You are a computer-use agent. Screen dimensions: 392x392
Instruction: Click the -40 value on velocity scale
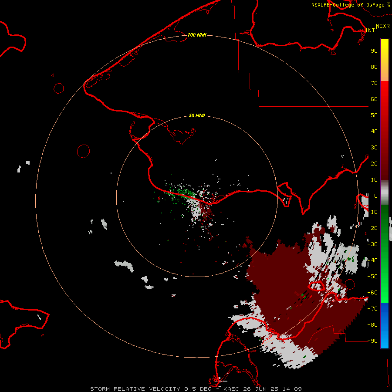click(x=372, y=260)
